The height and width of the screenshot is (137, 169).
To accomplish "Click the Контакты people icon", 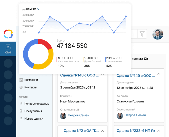I will [x=21, y=87].
